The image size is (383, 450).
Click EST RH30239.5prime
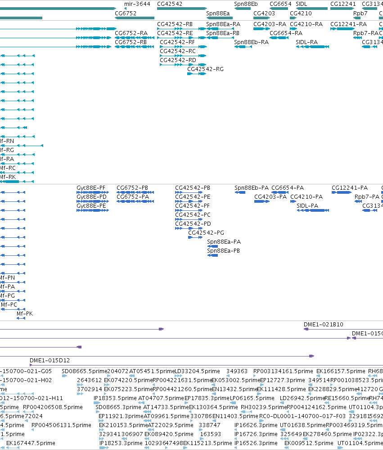(246, 411)
